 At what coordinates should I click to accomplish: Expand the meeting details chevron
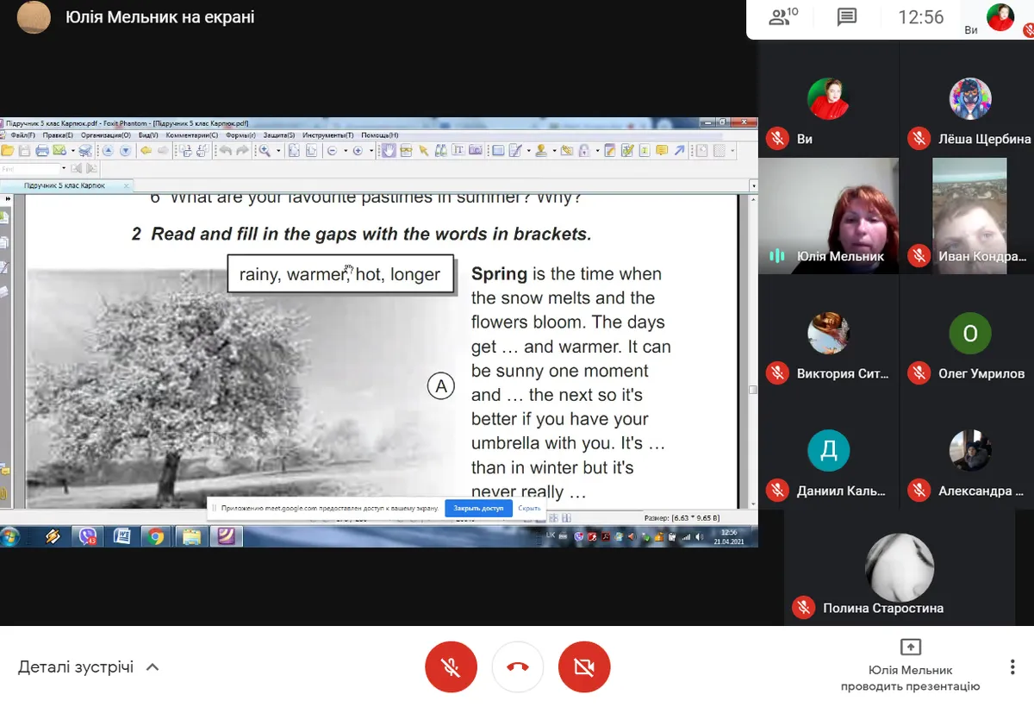pos(153,667)
